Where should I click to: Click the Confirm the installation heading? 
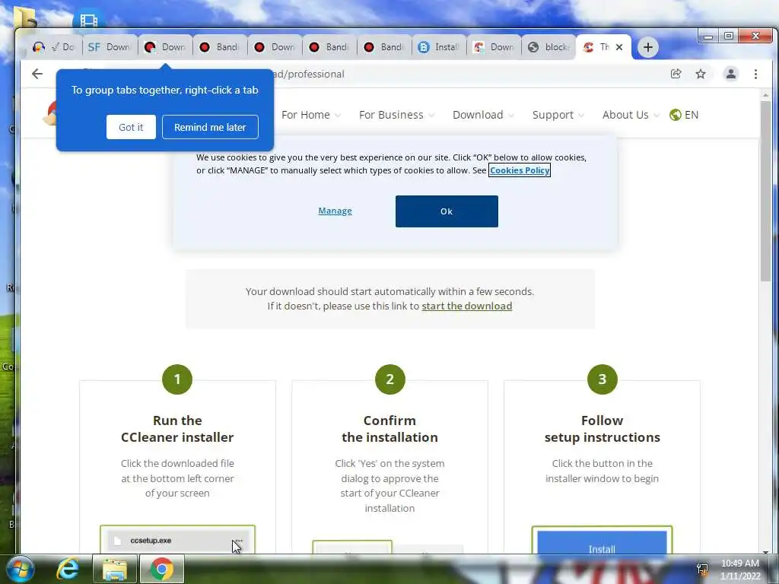390,429
